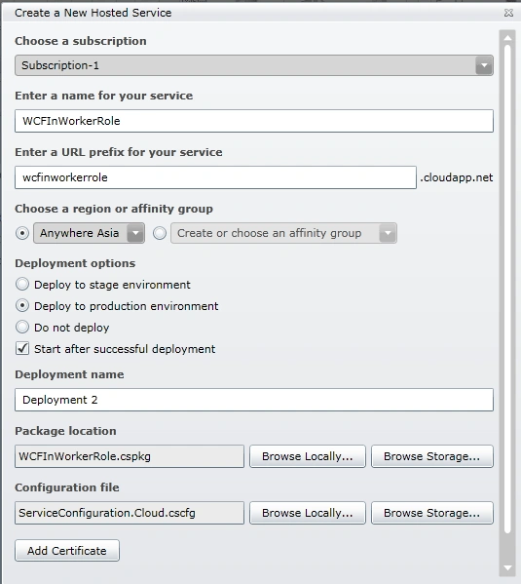Click the service name input field
Viewport: 521px width, 584px height.
coord(254,121)
